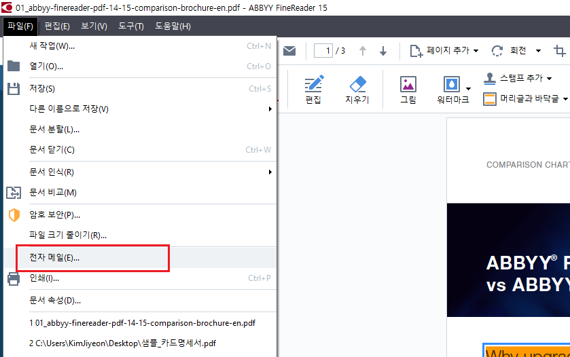
Task: Open the 파일(F) menu
Action: pos(20,26)
